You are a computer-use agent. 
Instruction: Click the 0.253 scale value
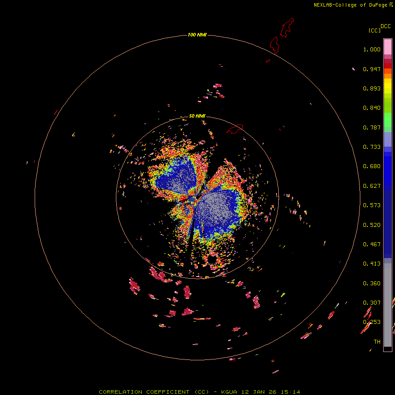tap(372, 322)
